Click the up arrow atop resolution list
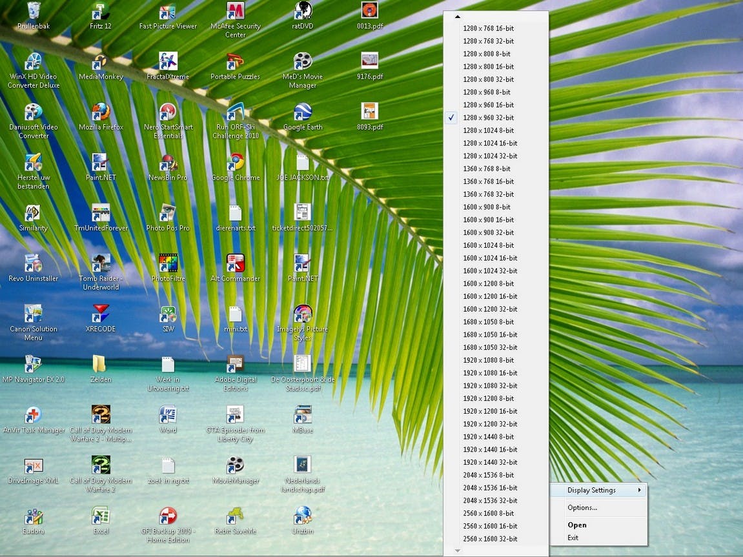The width and height of the screenshot is (743, 557). 457,17
